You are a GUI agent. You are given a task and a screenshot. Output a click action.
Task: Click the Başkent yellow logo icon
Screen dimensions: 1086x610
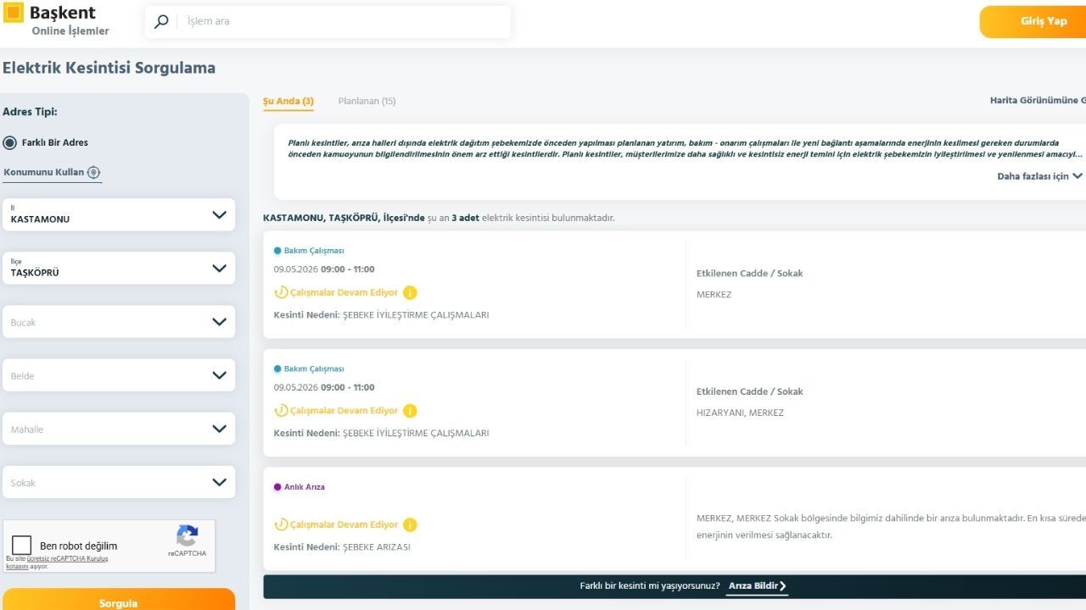click(14, 13)
